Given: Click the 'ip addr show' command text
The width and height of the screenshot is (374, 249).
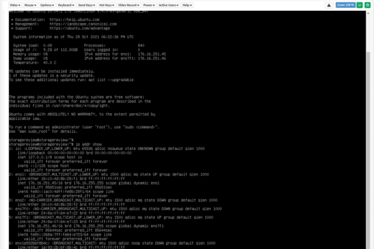Looking at the screenshot, I should tap(88, 144).
